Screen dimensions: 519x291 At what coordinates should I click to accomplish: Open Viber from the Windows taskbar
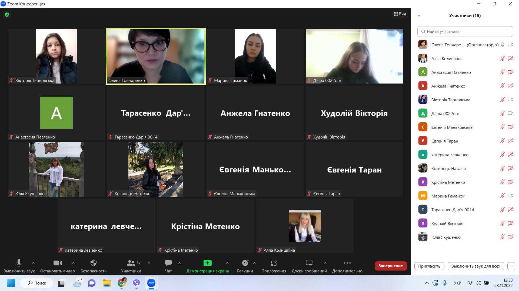(x=136, y=283)
